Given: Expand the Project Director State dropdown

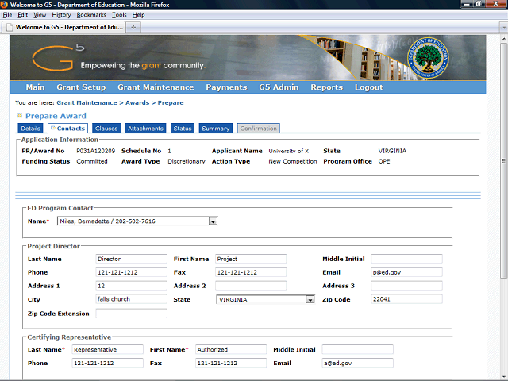Looking at the screenshot, I should coord(310,300).
